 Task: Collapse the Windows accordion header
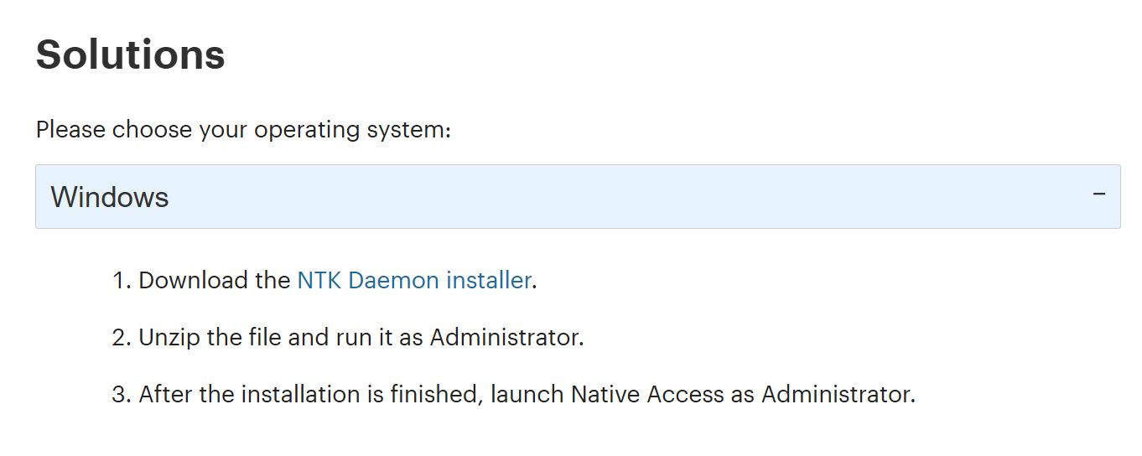[577, 197]
